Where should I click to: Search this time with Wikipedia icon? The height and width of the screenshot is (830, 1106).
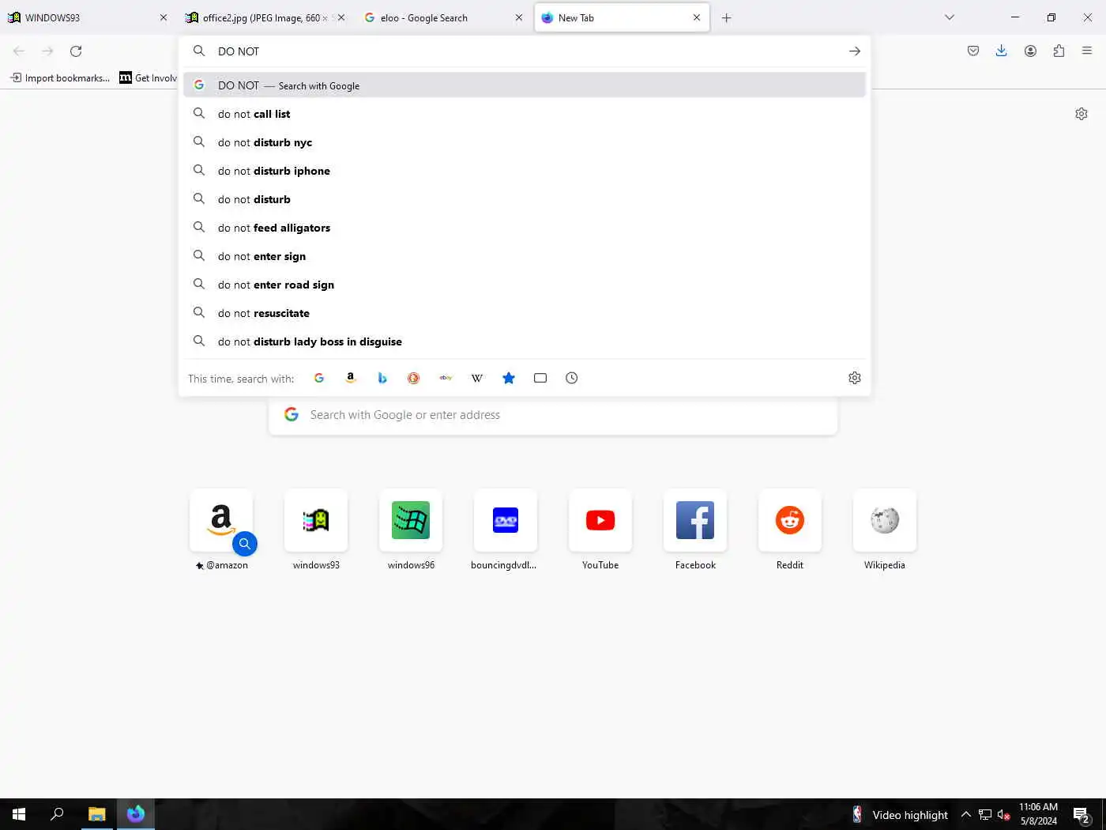[477, 378]
